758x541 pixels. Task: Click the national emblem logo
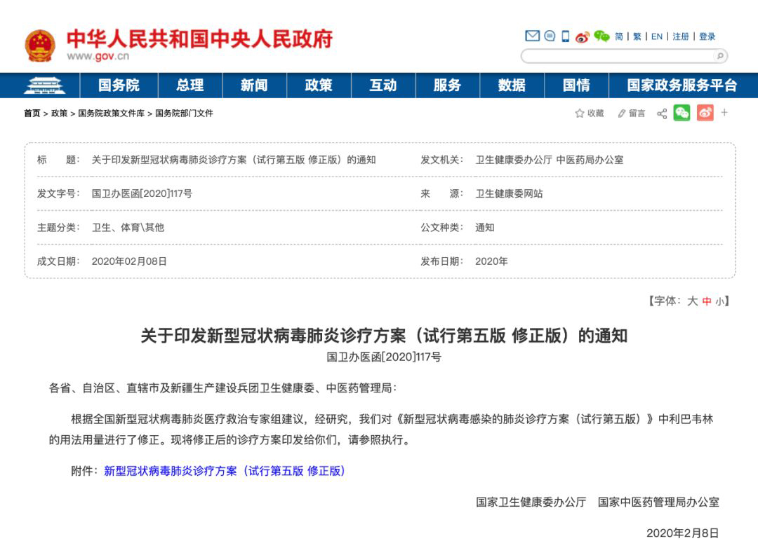point(40,46)
